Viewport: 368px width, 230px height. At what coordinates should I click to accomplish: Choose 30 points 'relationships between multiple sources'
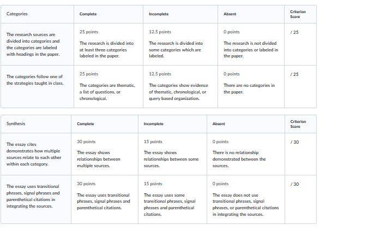point(105,154)
